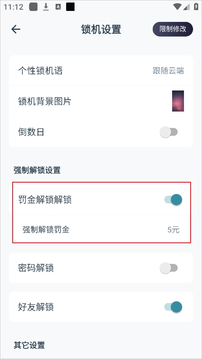Enable the 密码解锁 toggle
Viewport: 202px width, 359px height.
pyautogui.click(x=169, y=268)
